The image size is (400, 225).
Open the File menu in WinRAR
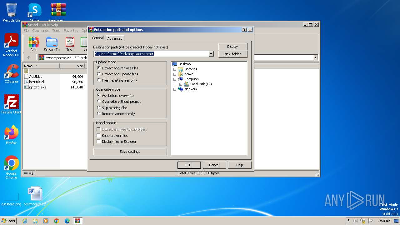point(26,31)
